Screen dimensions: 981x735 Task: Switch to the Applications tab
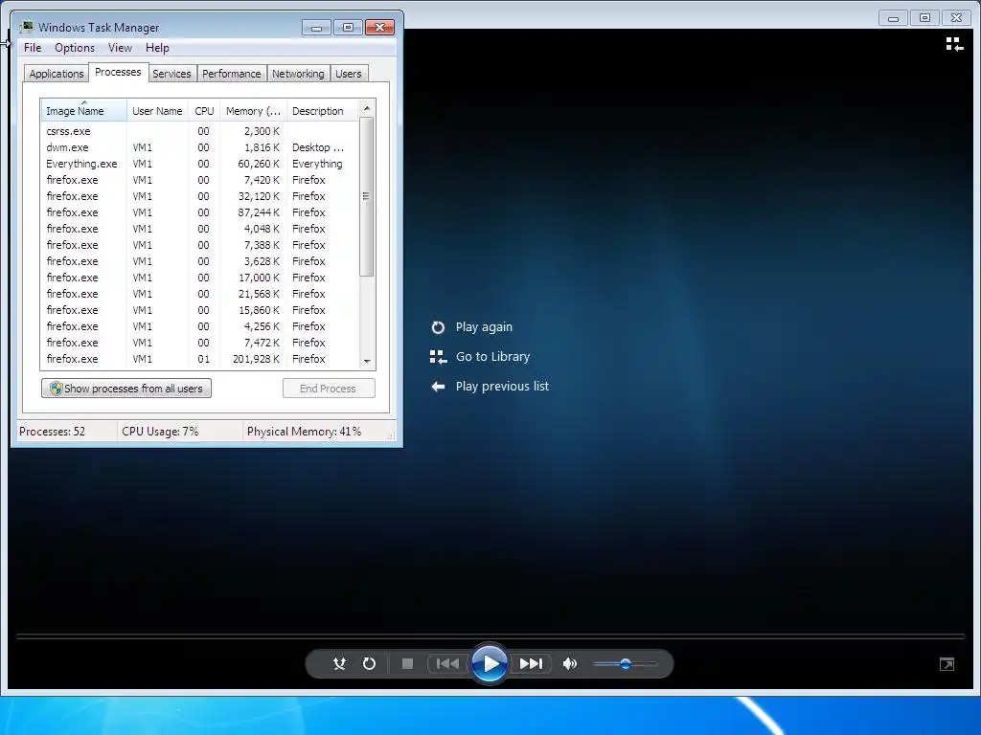click(57, 74)
